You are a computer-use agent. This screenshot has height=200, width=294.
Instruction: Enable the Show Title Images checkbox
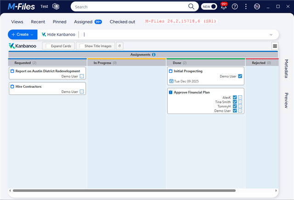tap(81, 46)
